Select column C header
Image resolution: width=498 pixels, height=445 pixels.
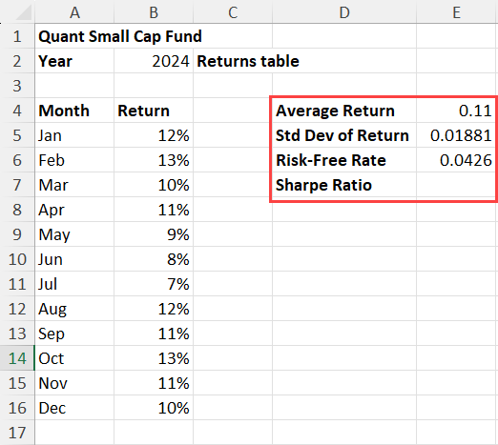click(233, 12)
